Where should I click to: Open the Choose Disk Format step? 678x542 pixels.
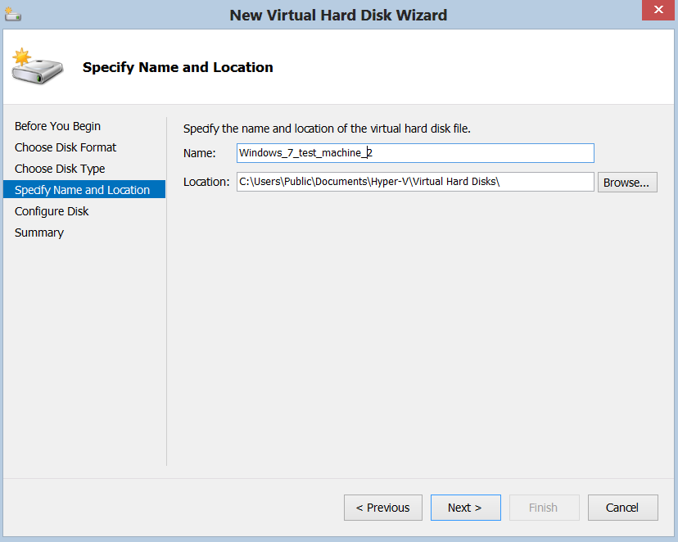[66, 147]
